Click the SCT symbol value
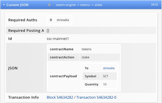This screenshot has width=162, height=103. 106,76
